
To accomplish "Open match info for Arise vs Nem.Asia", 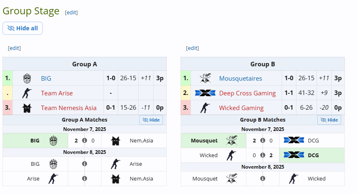I will coord(85,178).
